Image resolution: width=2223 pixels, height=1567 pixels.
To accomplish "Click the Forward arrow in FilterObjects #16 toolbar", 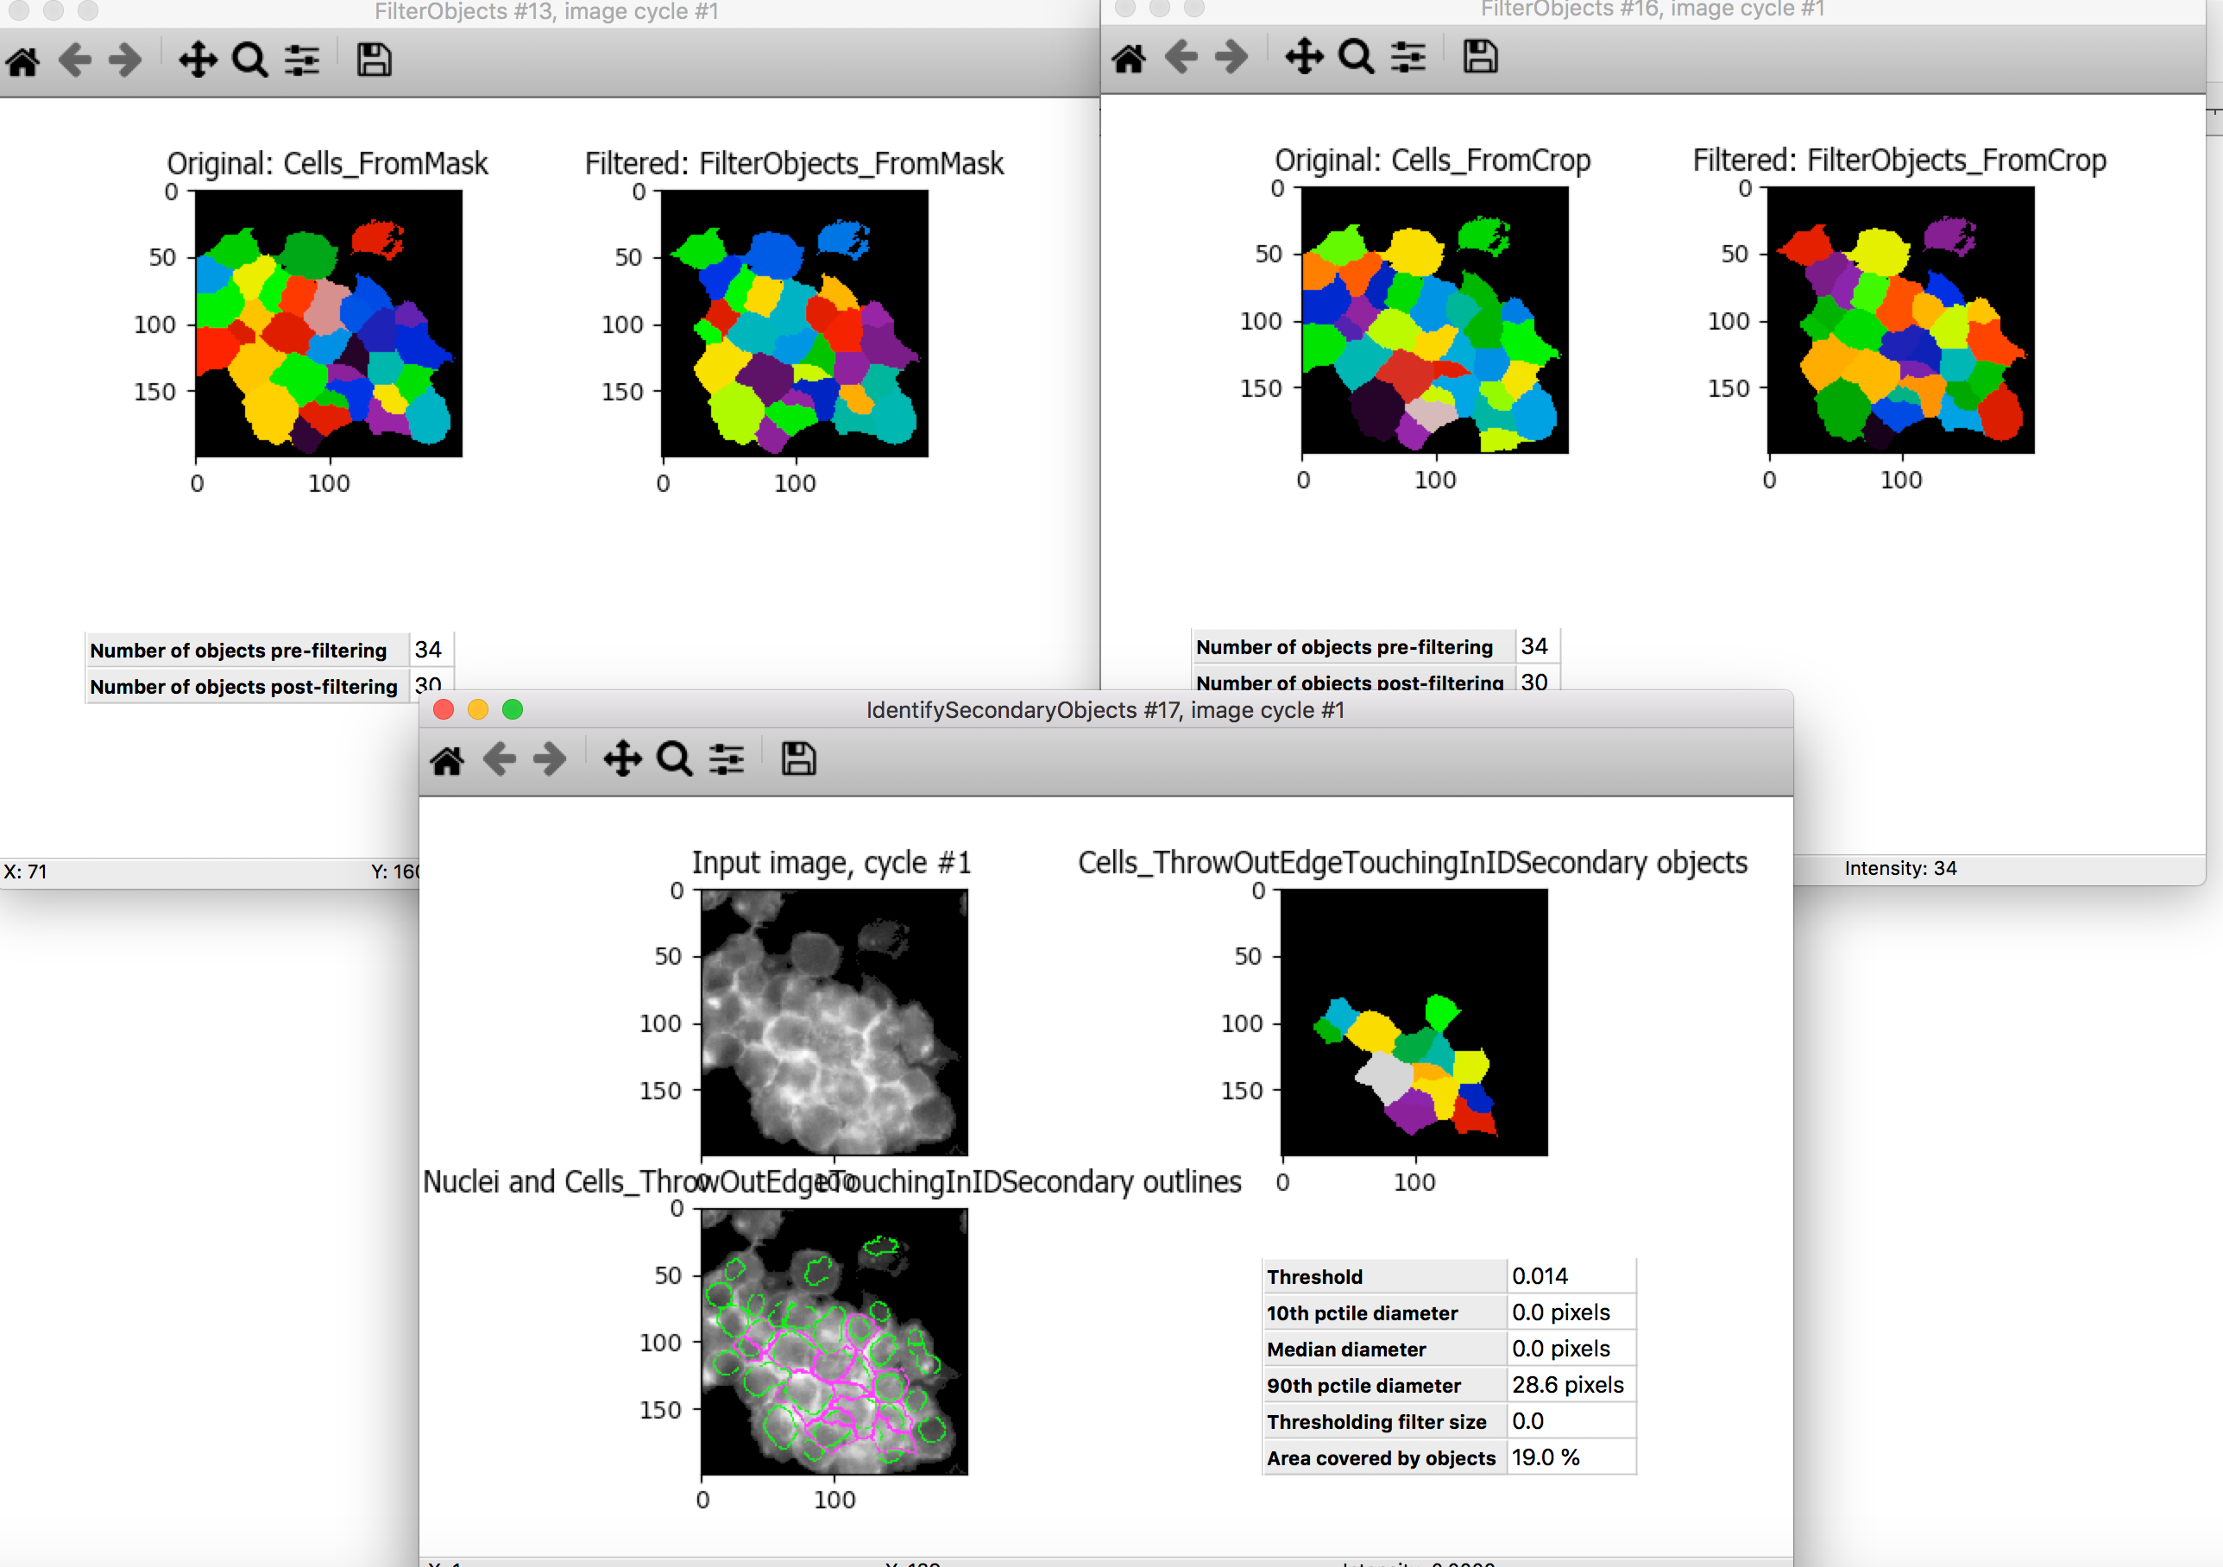I will 1231,56.
